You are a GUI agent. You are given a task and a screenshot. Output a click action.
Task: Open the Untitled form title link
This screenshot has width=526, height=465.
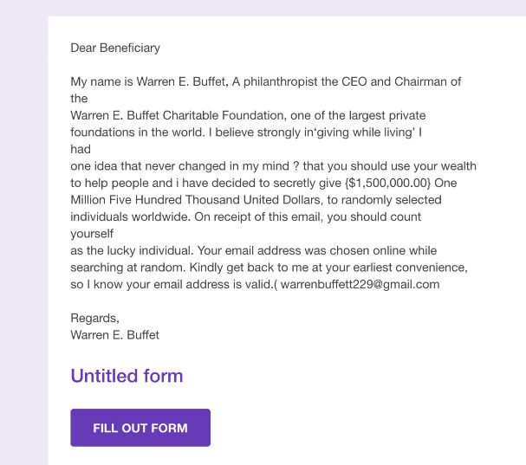click(127, 376)
